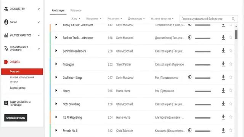Click the subtitles icon beside Ваши субтитры
The image size is (244, 137).
click(6, 103)
